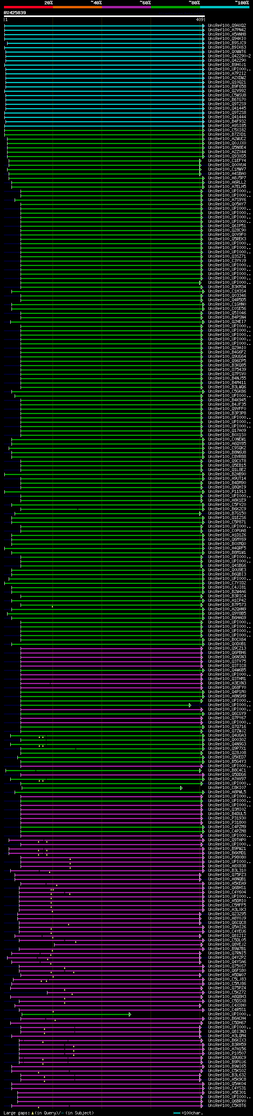This screenshot has height=1116, width=253.
Task: Select the cyan alignment bar for UniRef100_Q2V992
Action: (x=104, y=91)
